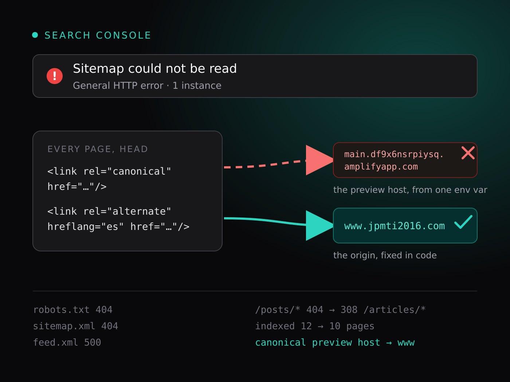Select the SEARCH CONSOLE heading
This screenshot has height=382, width=510.
click(x=98, y=35)
